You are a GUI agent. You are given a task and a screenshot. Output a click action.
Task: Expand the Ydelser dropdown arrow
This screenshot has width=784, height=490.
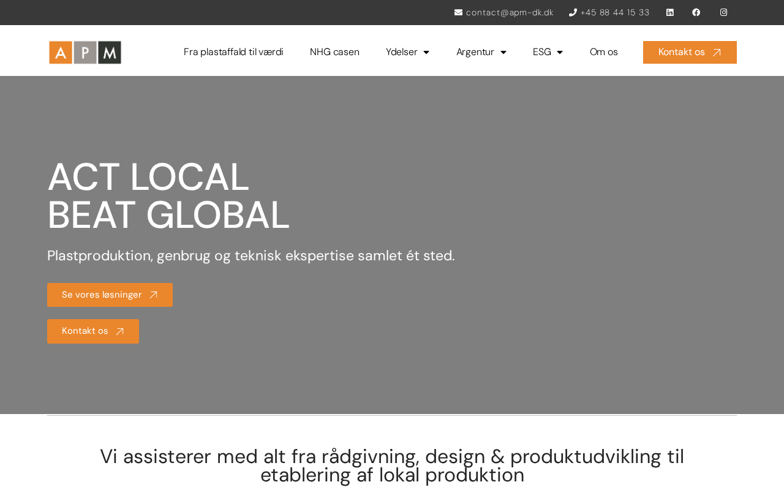coord(426,53)
